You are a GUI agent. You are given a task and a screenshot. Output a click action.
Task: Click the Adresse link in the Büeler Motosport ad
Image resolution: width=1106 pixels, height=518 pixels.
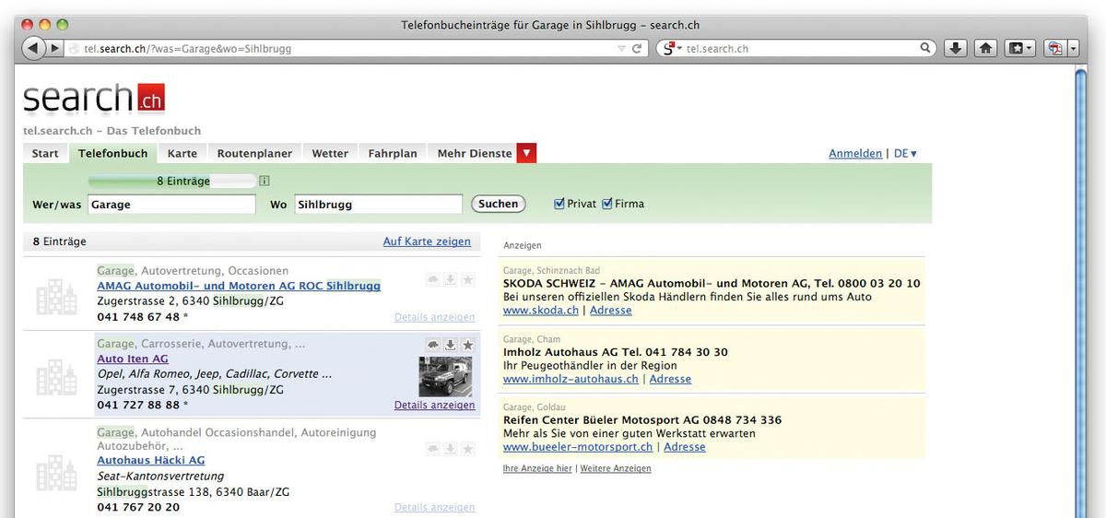coord(685,447)
